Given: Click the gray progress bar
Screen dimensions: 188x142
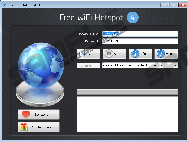Looking at the screenshot, I should click(127, 91).
